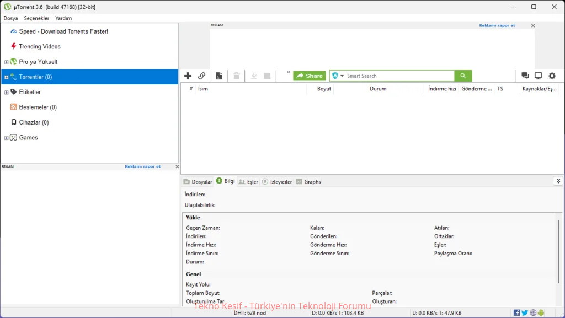
Task: Open the chat bubbles icon in toolbar
Action: click(x=525, y=76)
